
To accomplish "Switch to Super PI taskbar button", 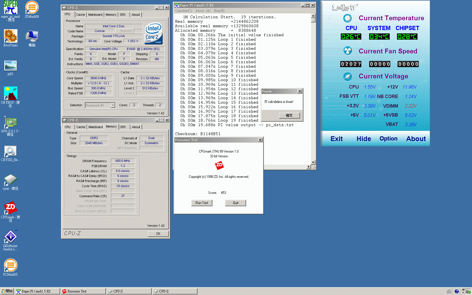I will 37,291.
